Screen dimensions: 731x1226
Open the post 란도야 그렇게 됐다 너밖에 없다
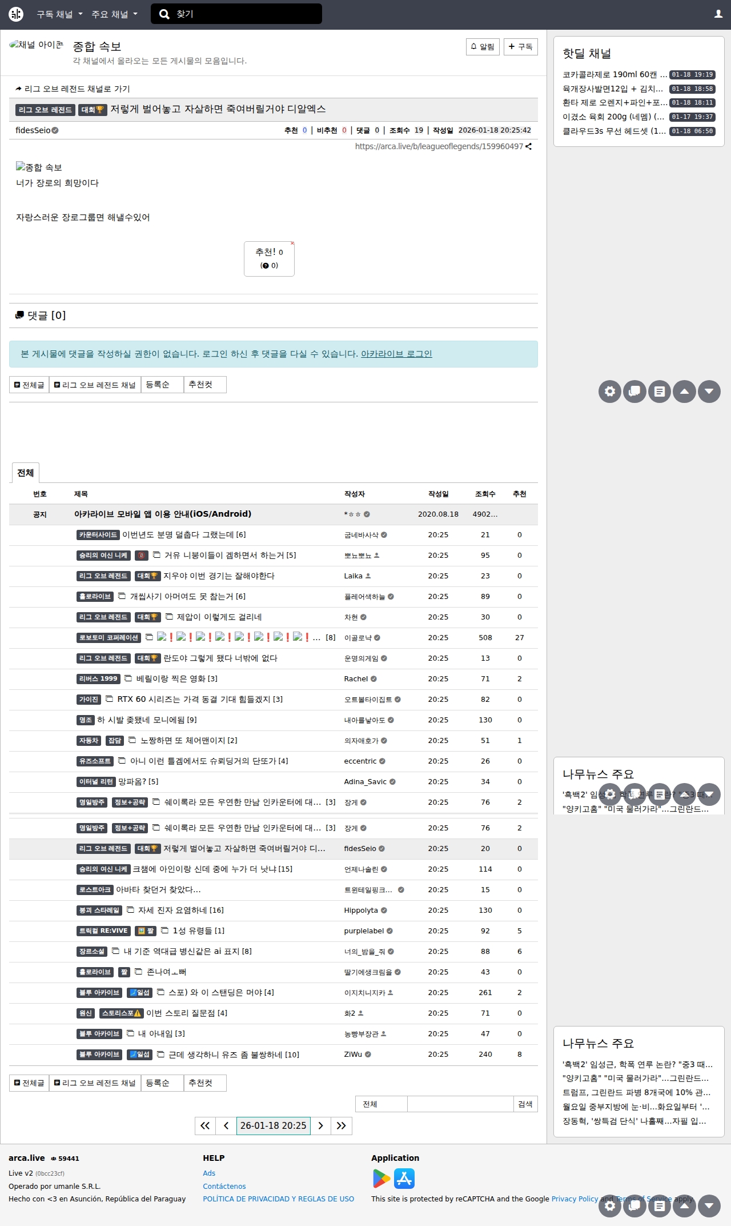(220, 658)
